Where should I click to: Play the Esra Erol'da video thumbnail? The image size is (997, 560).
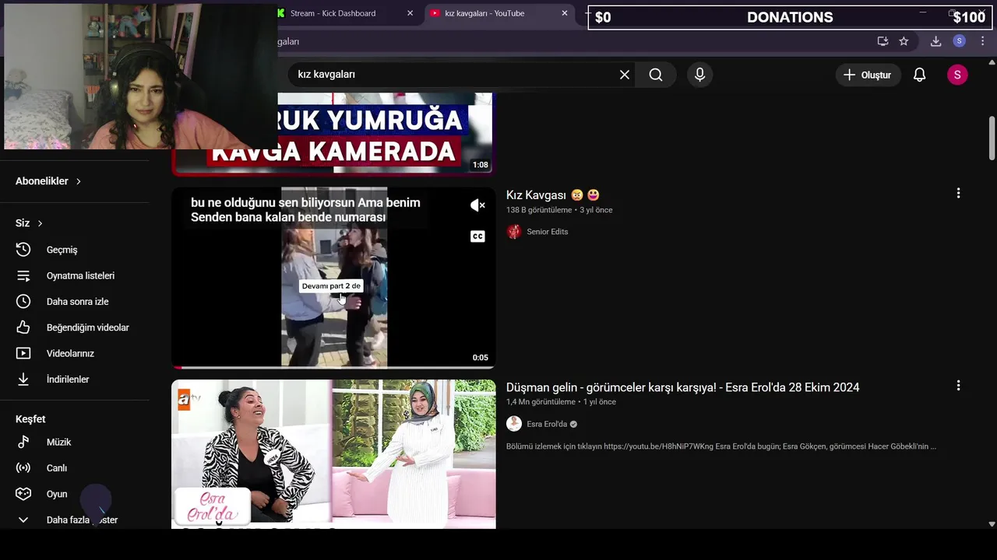coord(333,454)
